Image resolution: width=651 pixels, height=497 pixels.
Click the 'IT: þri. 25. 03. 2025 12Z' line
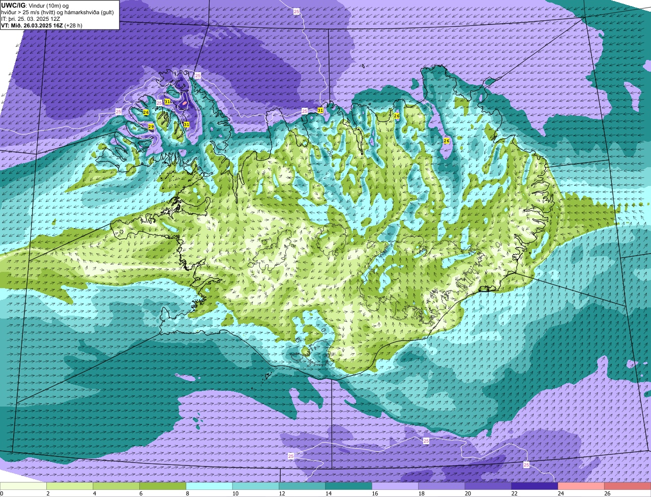point(32,18)
